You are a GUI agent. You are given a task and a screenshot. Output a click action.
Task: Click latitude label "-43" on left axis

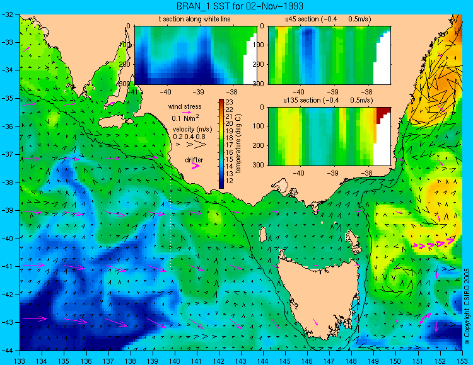pos(7,322)
